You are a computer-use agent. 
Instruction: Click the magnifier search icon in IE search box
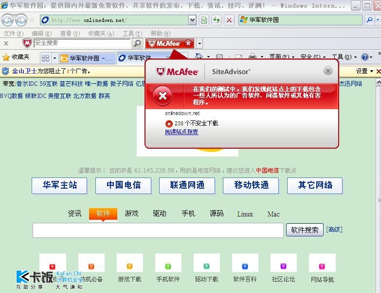(370, 20)
